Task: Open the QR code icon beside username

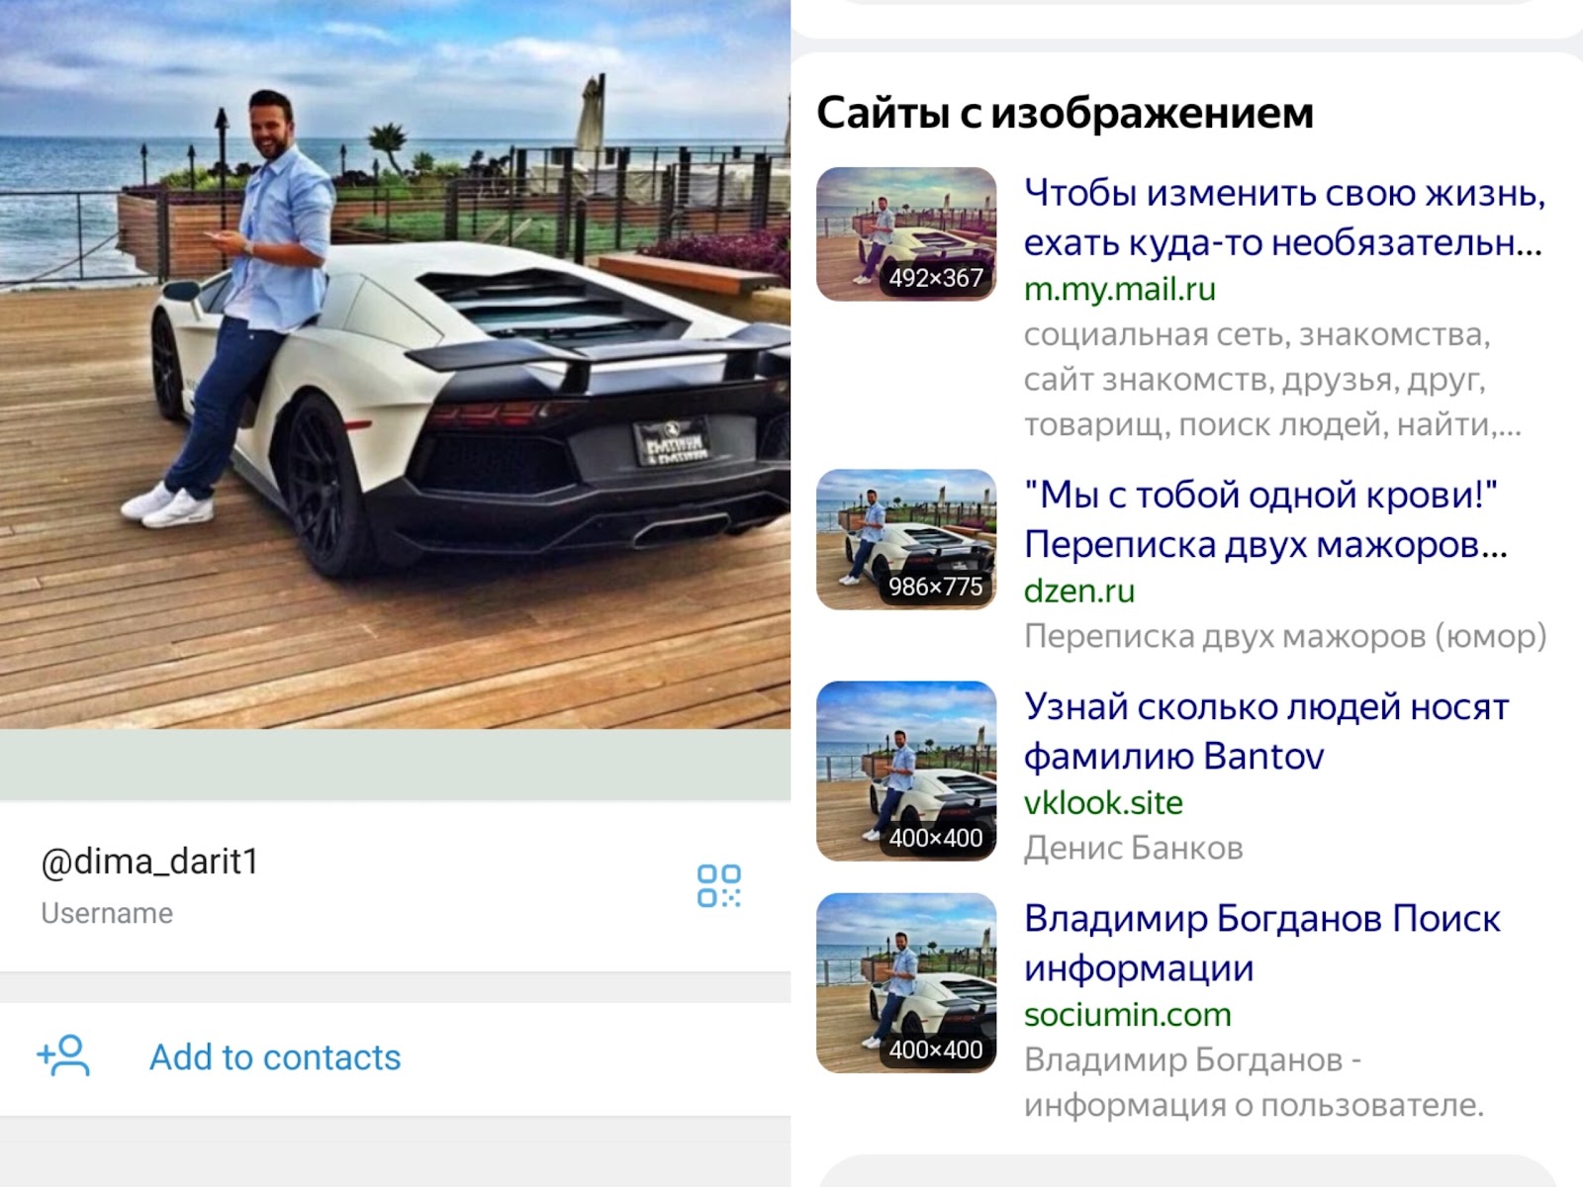Action: tap(719, 886)
